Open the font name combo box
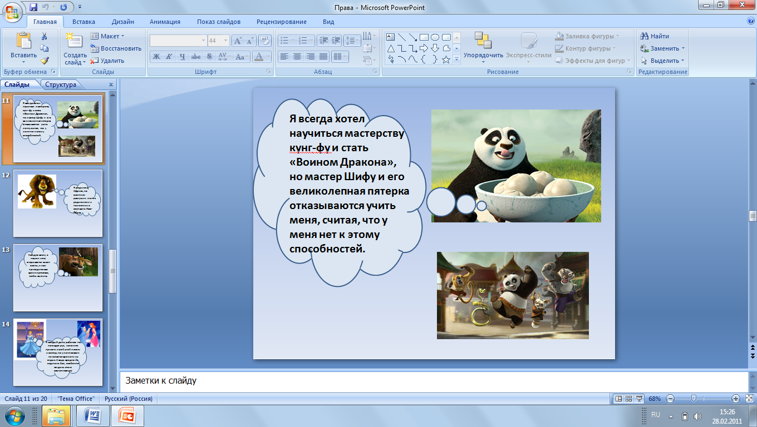Viewport: 757px width, 427px height. [x=178, y=41]
